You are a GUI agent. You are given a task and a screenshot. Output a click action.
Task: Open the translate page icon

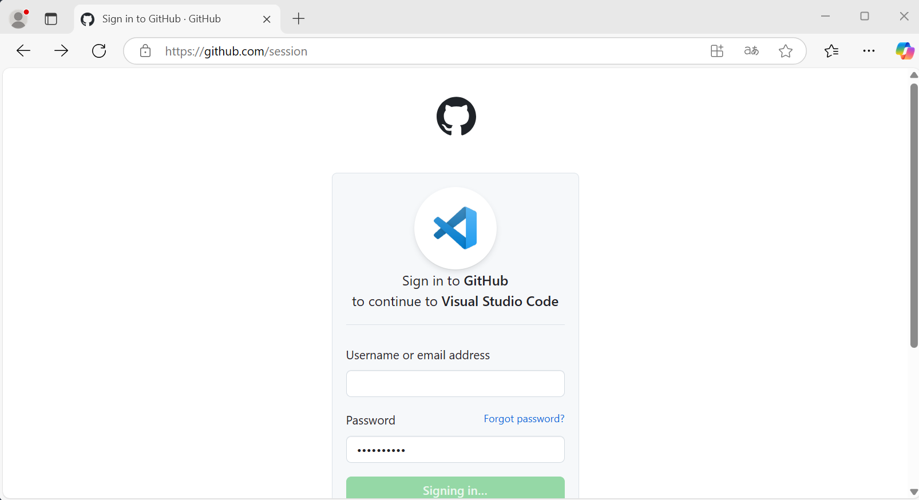point(751,51)
